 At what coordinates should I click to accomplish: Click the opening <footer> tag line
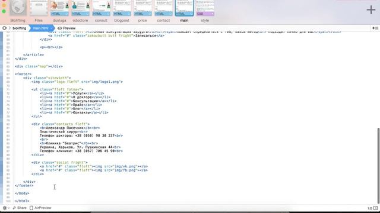pos(23,74)
